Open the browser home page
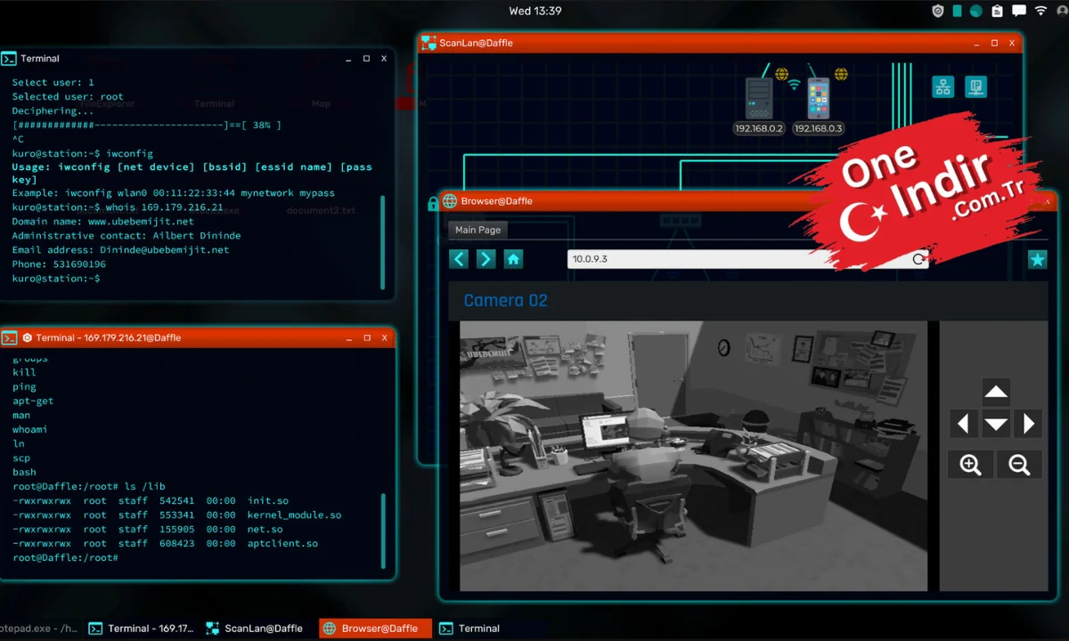This screenshot has height=641, width=1069. coord(513,259)
